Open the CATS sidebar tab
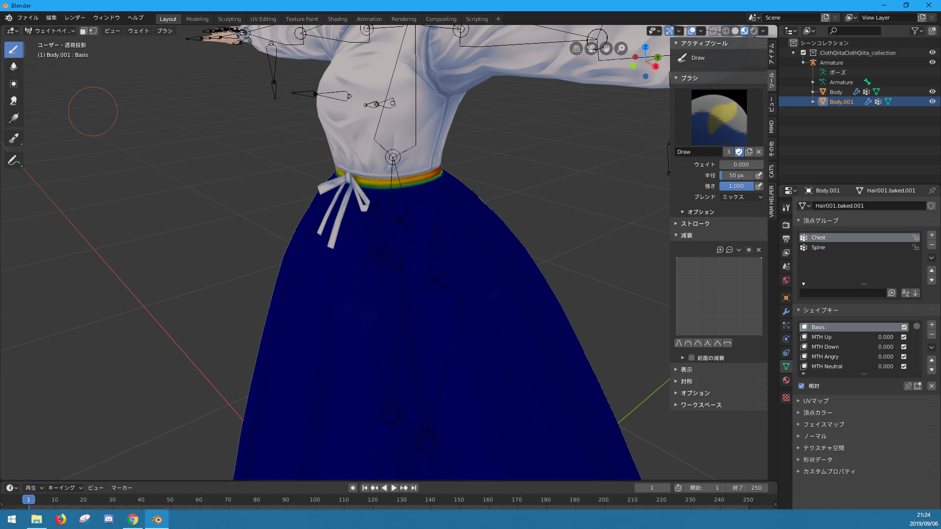The width and height of the screenshot is (941, 529). pos(771,171)
